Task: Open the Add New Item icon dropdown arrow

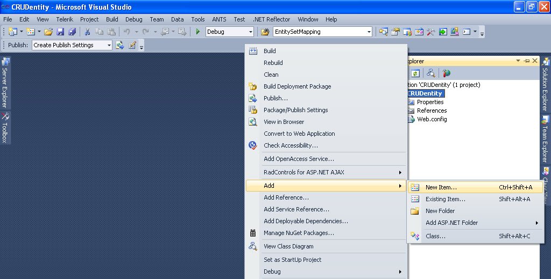Action: pyautogui.click(x=39, y=32)
